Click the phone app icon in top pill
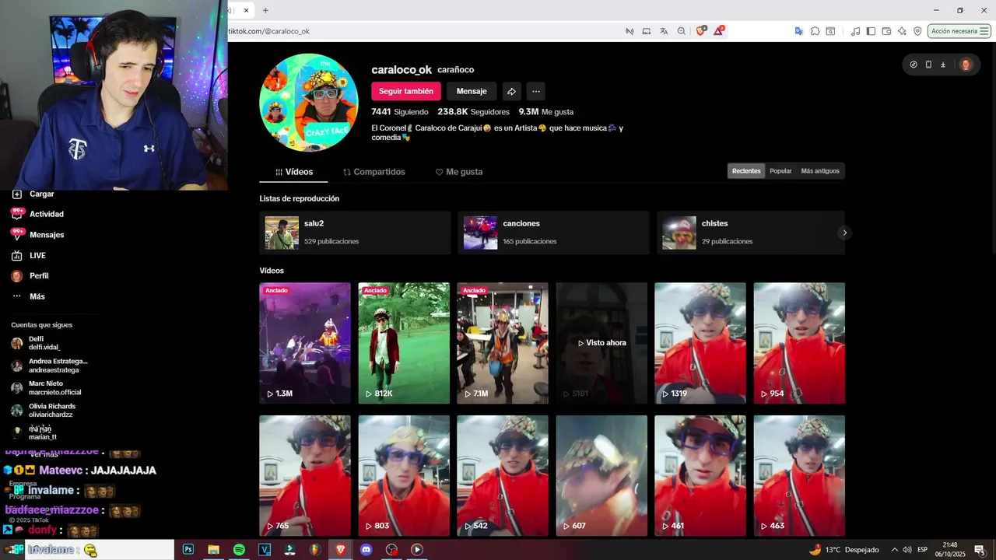The width and height of the screenshot is (996, 560). pyautogui.click(x=928, y=65)
